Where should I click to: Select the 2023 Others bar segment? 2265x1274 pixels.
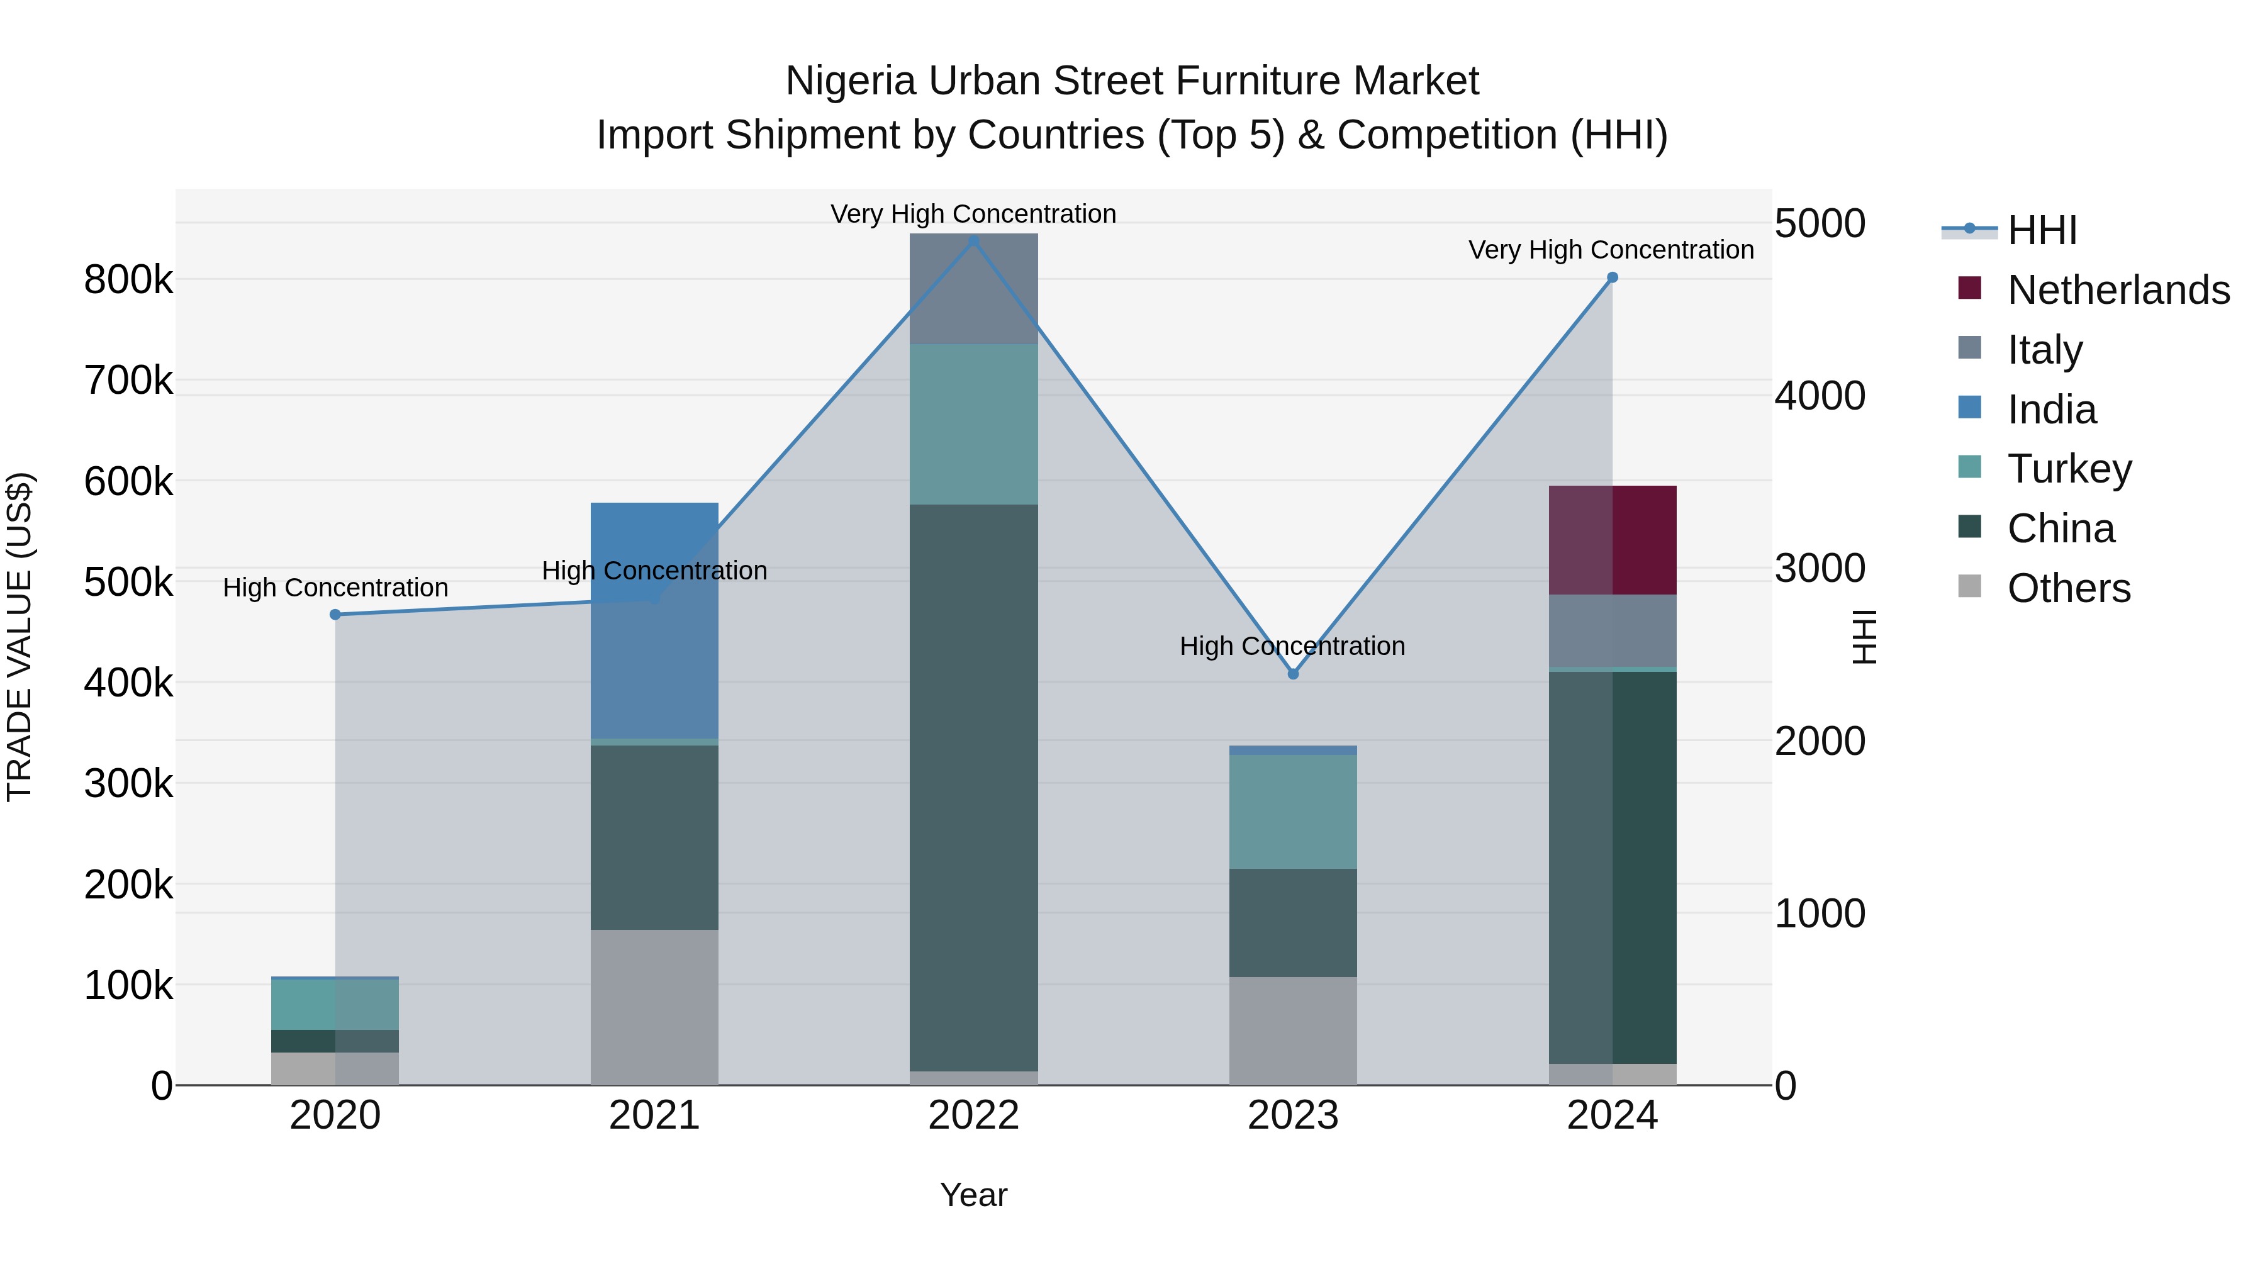[x=1292, y=1031]
